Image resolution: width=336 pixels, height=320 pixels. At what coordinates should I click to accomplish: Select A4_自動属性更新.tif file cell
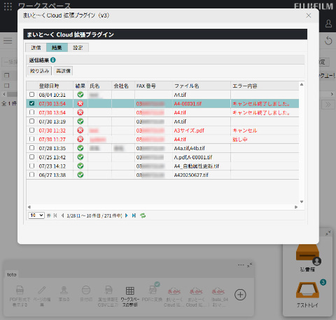197,166
